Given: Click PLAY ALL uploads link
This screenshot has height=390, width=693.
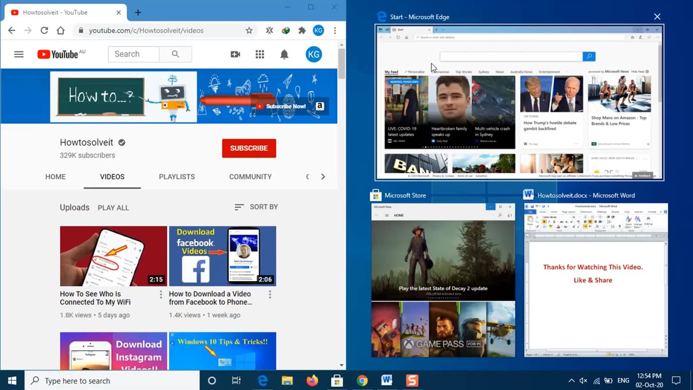Looking at the screenshot, I should (x=113, y=207).
